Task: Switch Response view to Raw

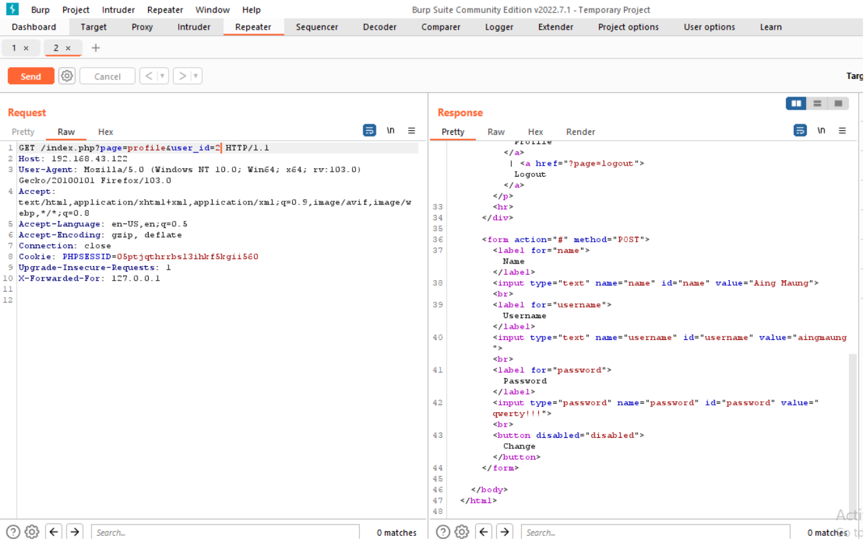Action: (x=496, y=131)
